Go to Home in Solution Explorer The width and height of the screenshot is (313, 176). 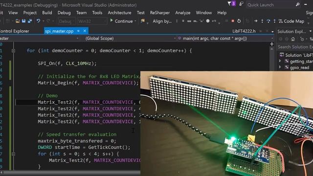293,39
